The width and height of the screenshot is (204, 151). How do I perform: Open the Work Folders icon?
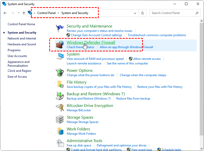click(60, 131)
